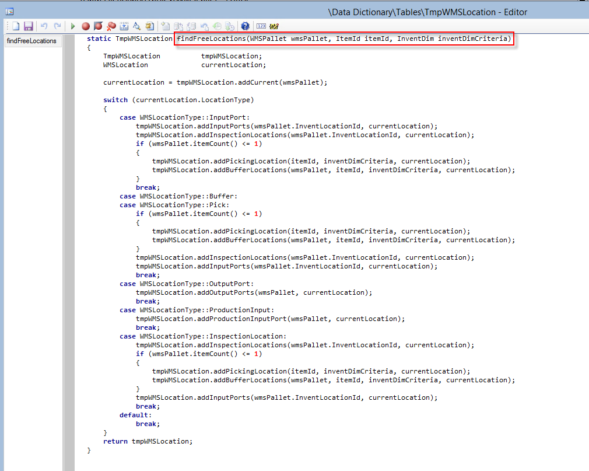Compile the method using Compile icon
589x471 pixels.
click(124, 26)
